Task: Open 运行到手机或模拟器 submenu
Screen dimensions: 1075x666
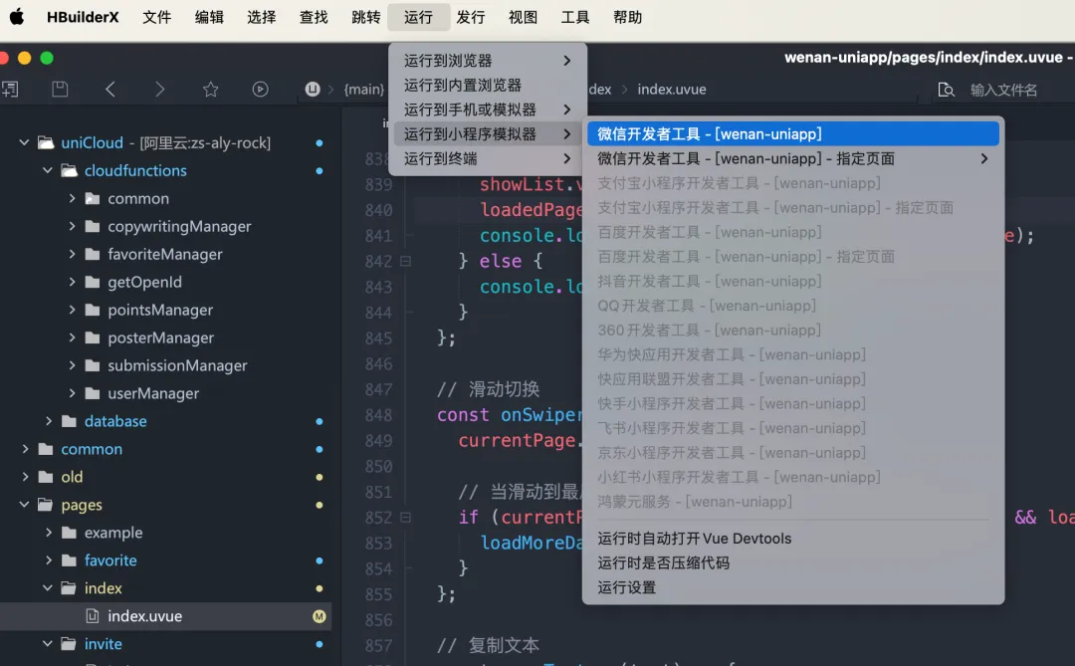Action: pyautogui.click(x=488, y=110)
